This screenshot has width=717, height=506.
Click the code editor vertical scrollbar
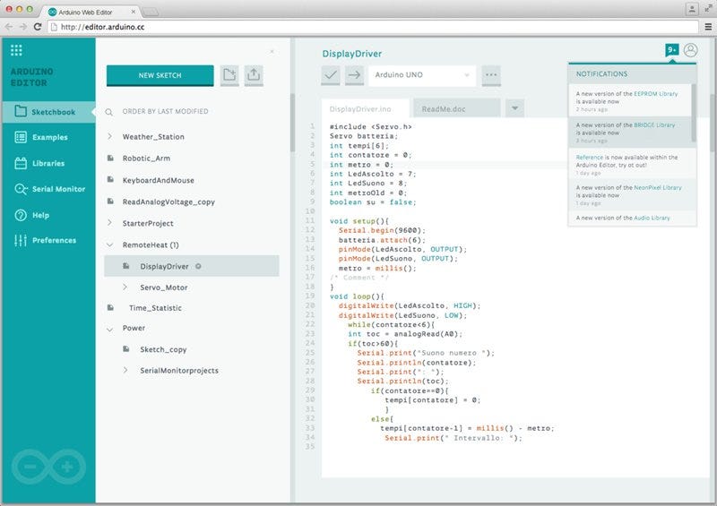point(713,123)
